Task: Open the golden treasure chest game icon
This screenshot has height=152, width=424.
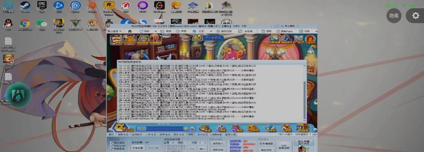Action: click(129, 39)
